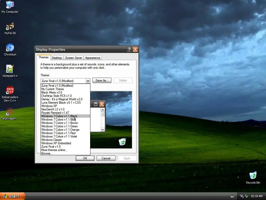Choose the Windows XP Embedded theme
Image resolution: width=266 pixels, height=200 pixels.
click(65, 143)
